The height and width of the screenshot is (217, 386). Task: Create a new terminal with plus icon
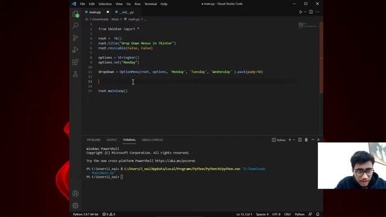tap(289, 140)
